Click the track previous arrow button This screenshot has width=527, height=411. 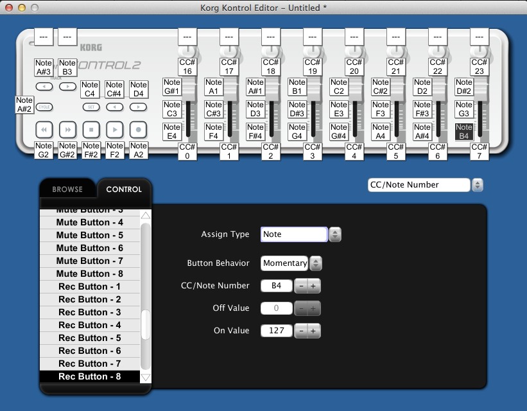coord(44,86)
